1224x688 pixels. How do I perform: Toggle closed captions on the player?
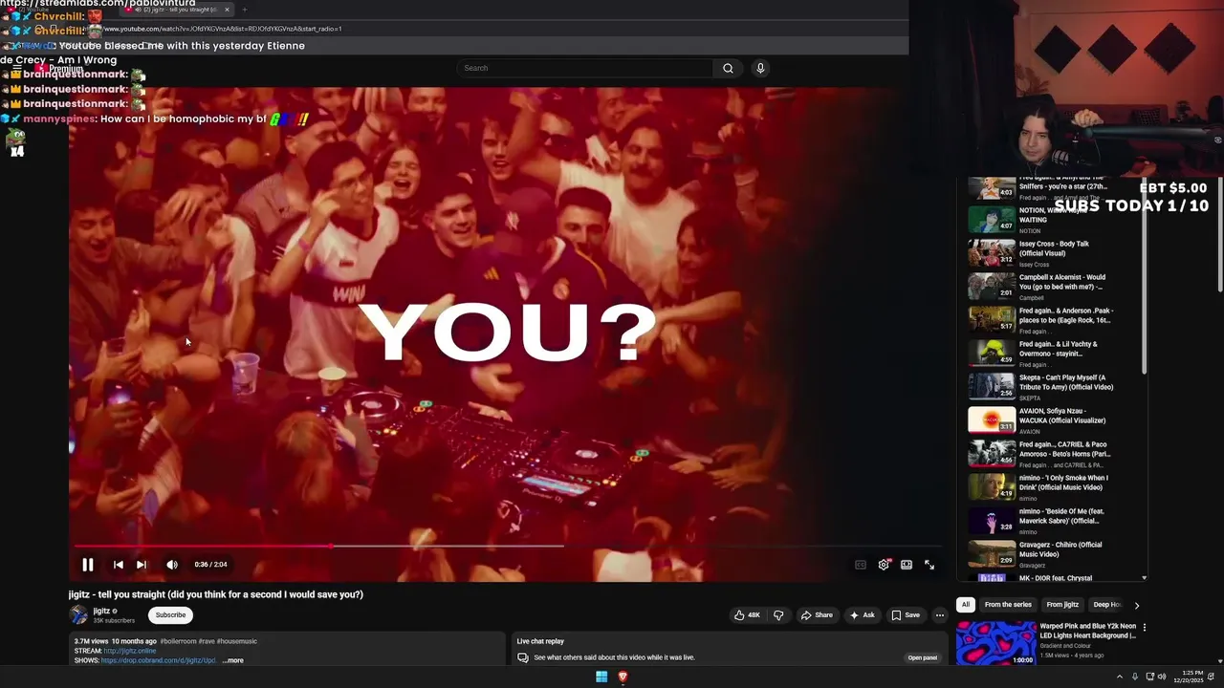tap(860, 565)
